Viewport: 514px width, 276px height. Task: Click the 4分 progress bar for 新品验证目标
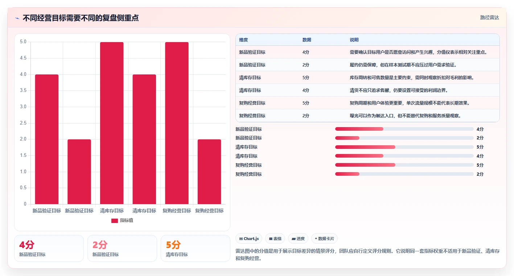[x=404, y=129]
